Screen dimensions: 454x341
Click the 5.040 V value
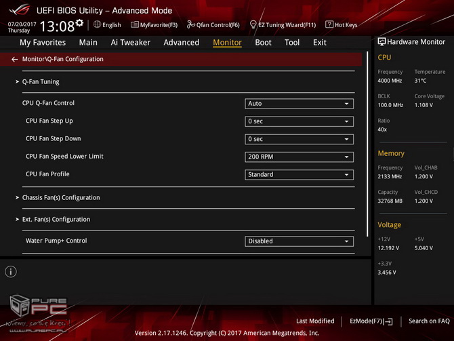pos(424,248)
